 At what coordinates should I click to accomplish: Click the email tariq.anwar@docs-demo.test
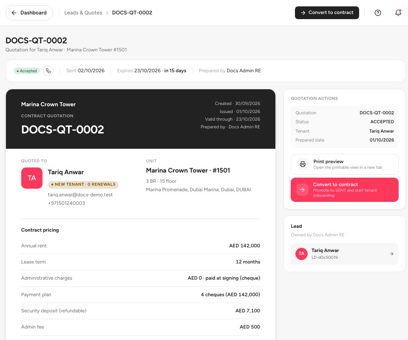point(80,195)
